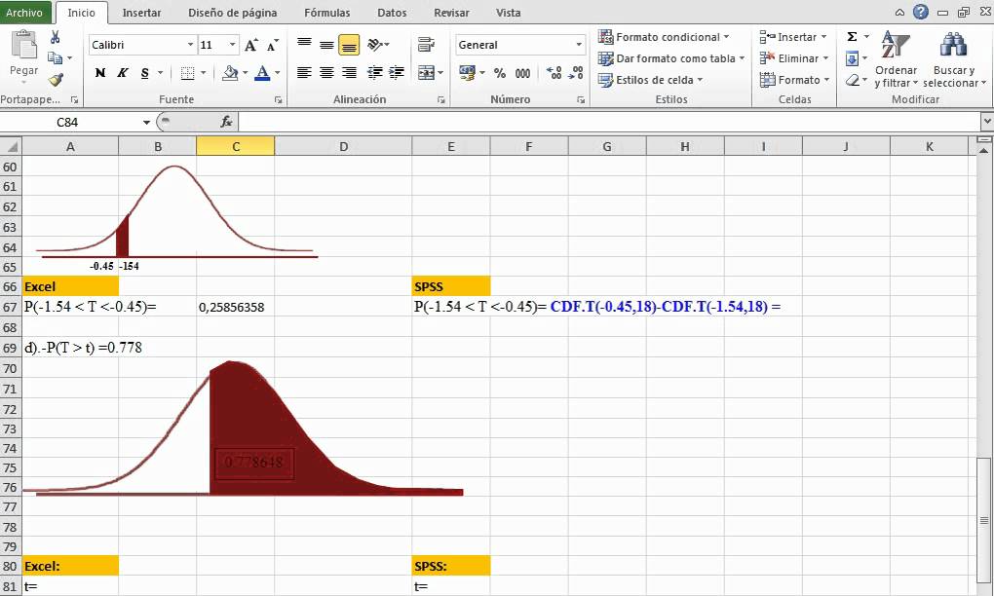Click the Select All corner button
994x596 pixels.
[x=11, y=147]
